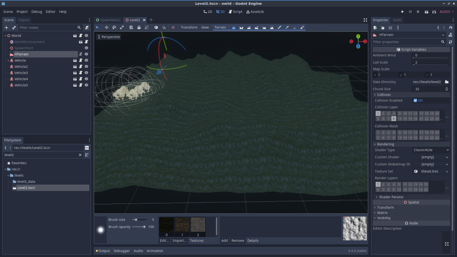This screenshot has height=257, width=457.
Task: Select the Move Mode tool
Action: point(106,27)
